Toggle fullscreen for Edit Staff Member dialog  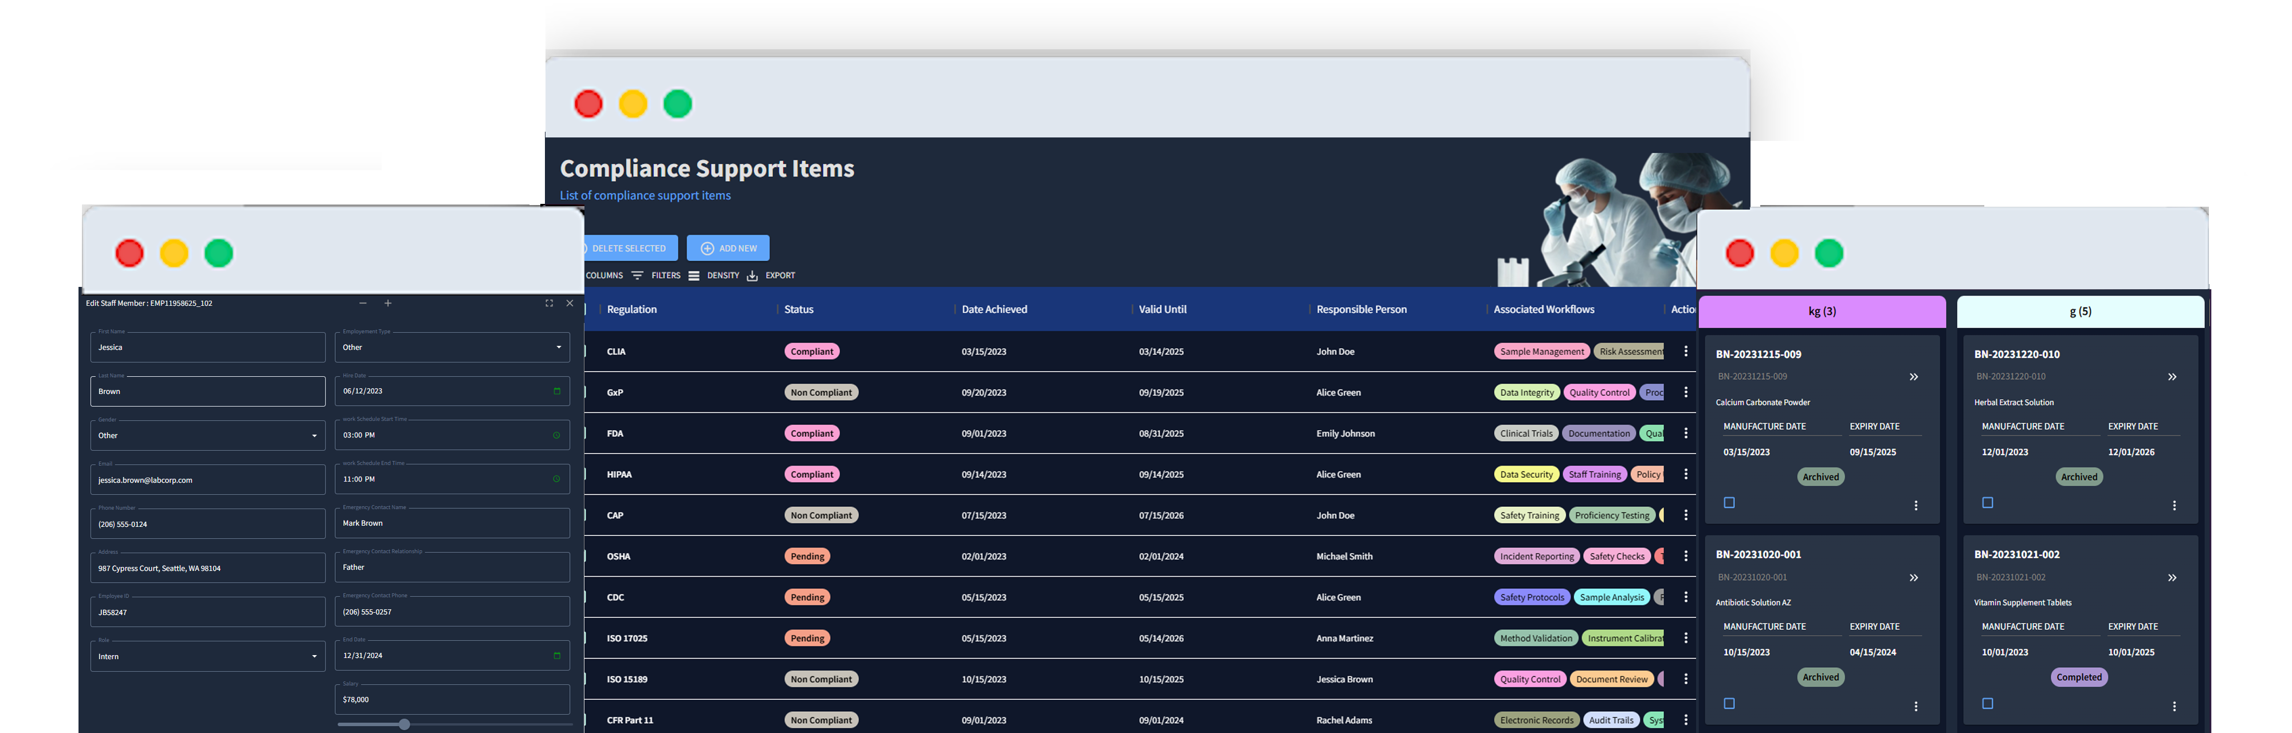point(549,304)
